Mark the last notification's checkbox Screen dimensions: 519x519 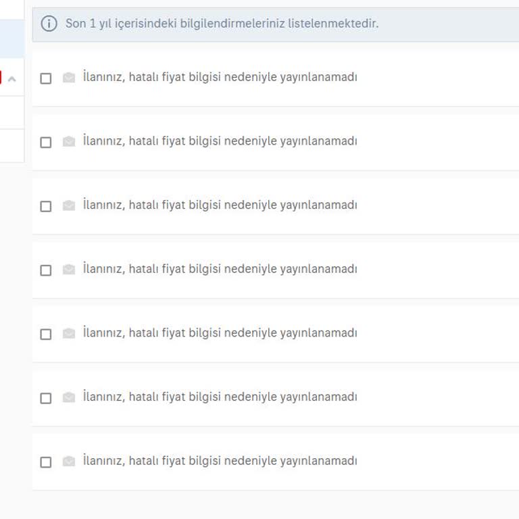tap(46, 462)
